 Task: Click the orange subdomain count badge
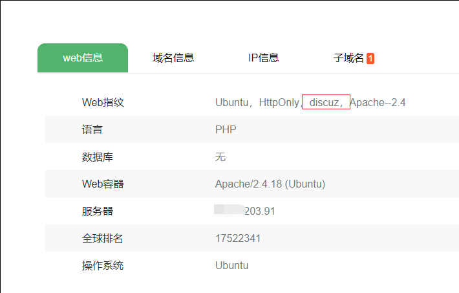coord(370,58)
